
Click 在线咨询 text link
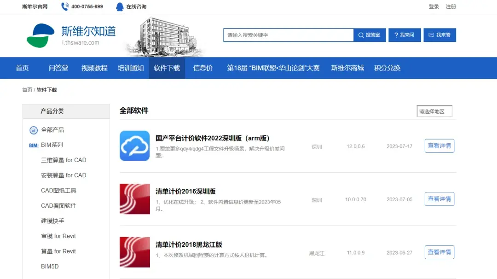[136, 6]
